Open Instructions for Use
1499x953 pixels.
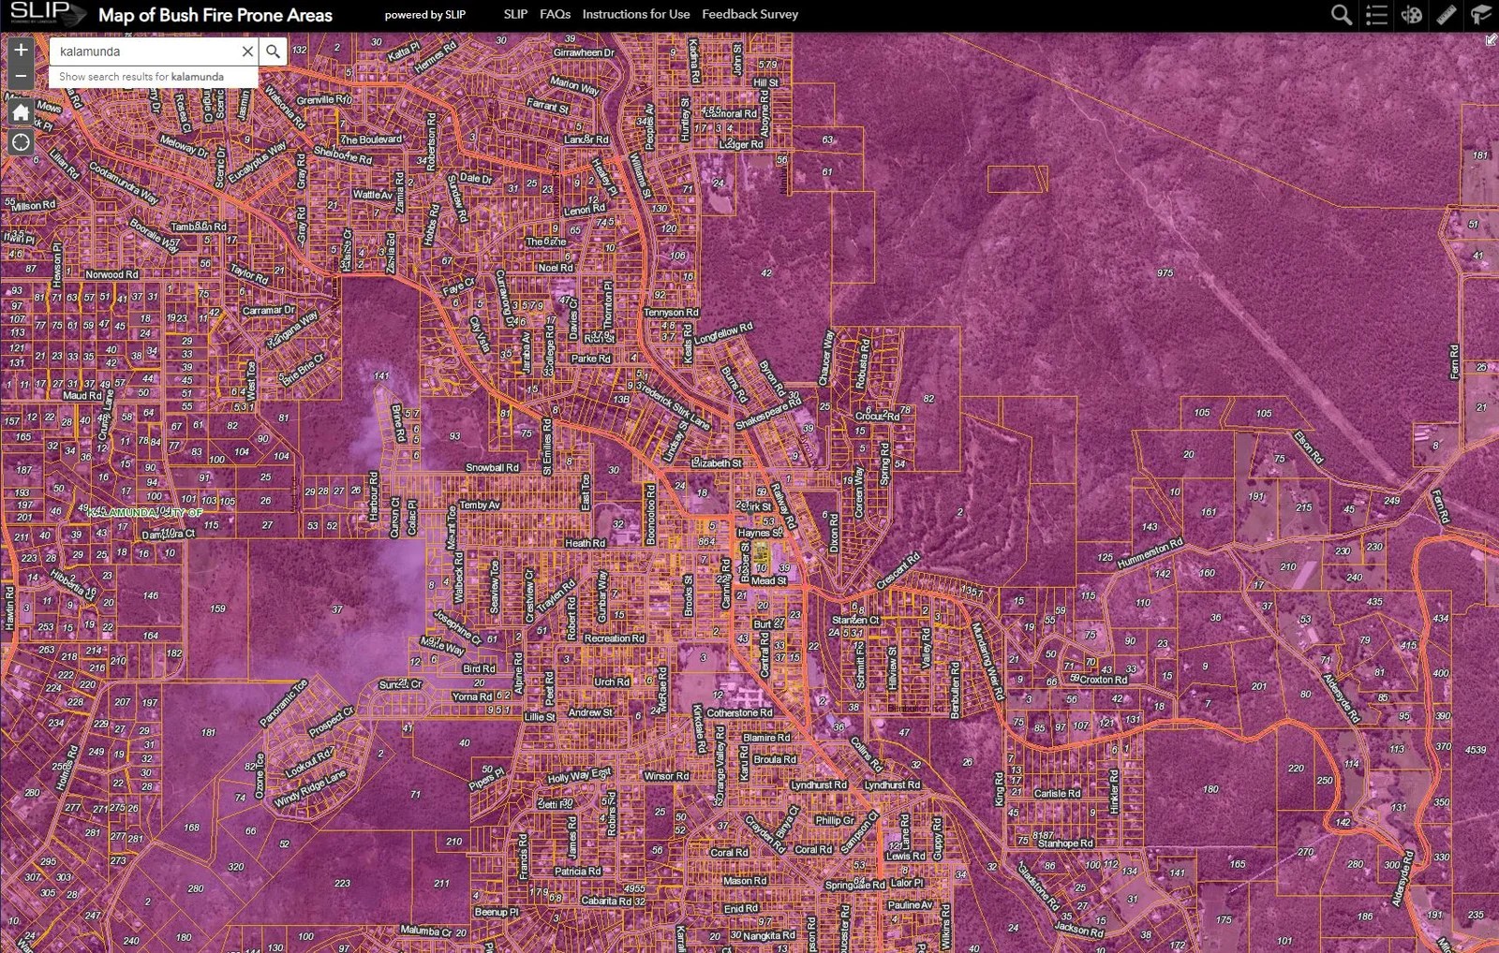point(635,14)
